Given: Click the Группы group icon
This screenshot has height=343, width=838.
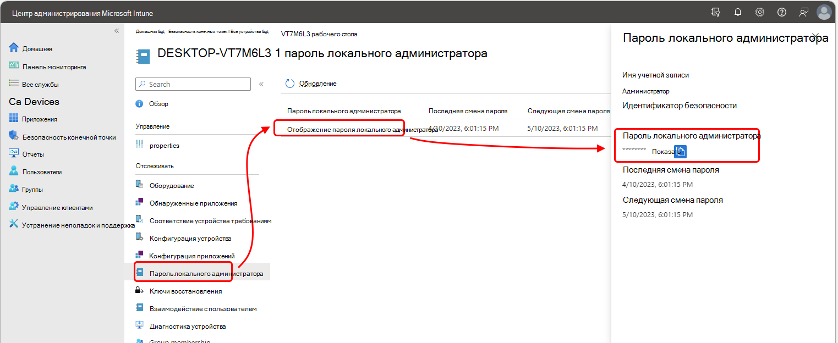Looking at the screenshot, I should point(14,189).
